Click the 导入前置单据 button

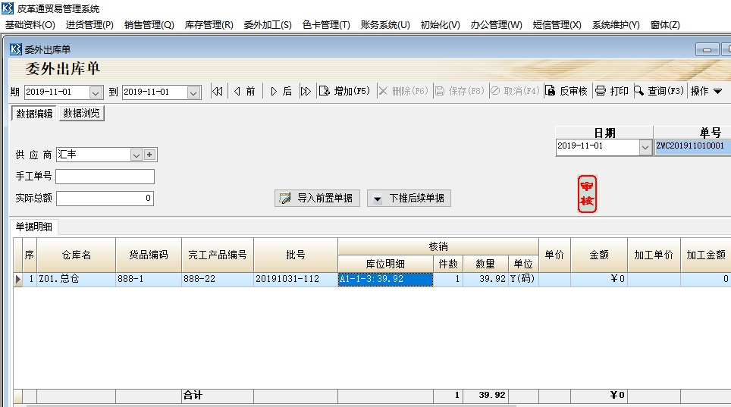[317, 198]
